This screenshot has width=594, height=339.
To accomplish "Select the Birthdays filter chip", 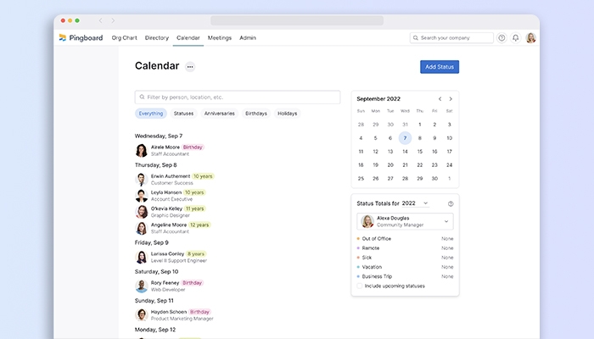I will point(256,114).
